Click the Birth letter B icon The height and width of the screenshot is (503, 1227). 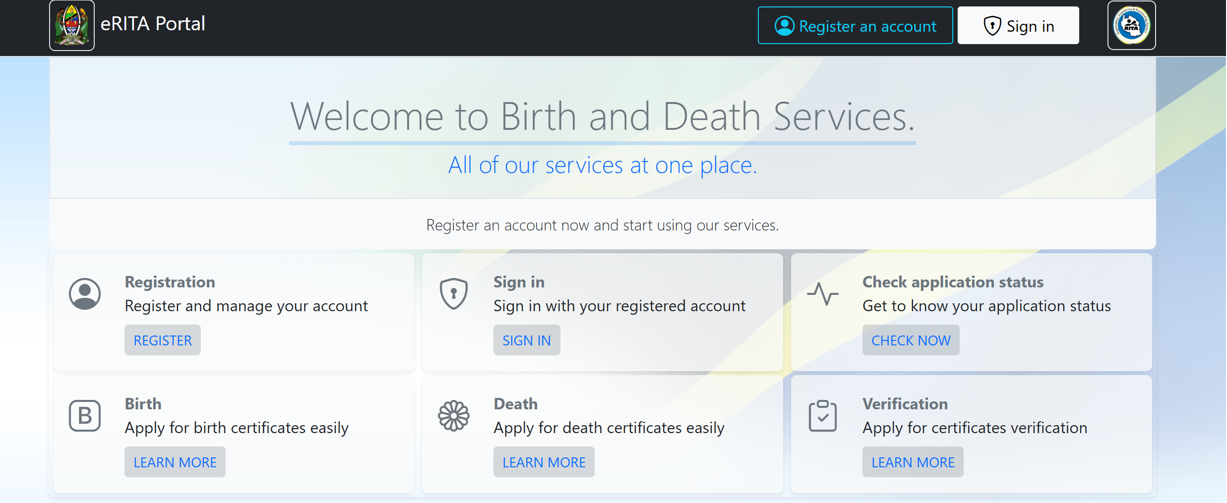pyautogui.click(x=85, y=416)
